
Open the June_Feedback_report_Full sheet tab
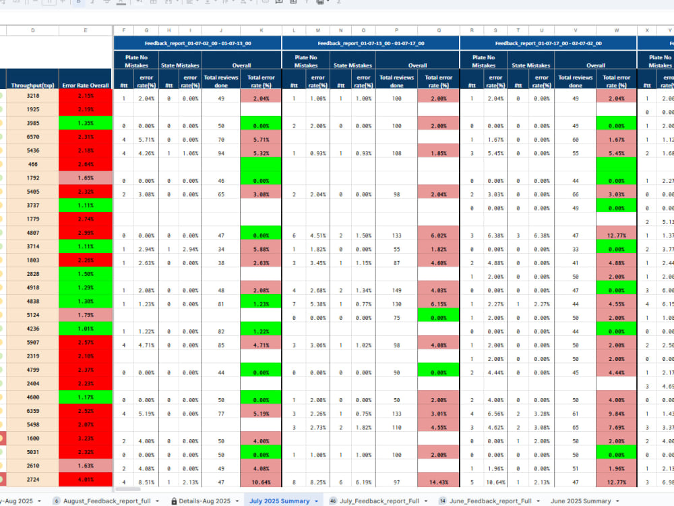tap(491, 501)
